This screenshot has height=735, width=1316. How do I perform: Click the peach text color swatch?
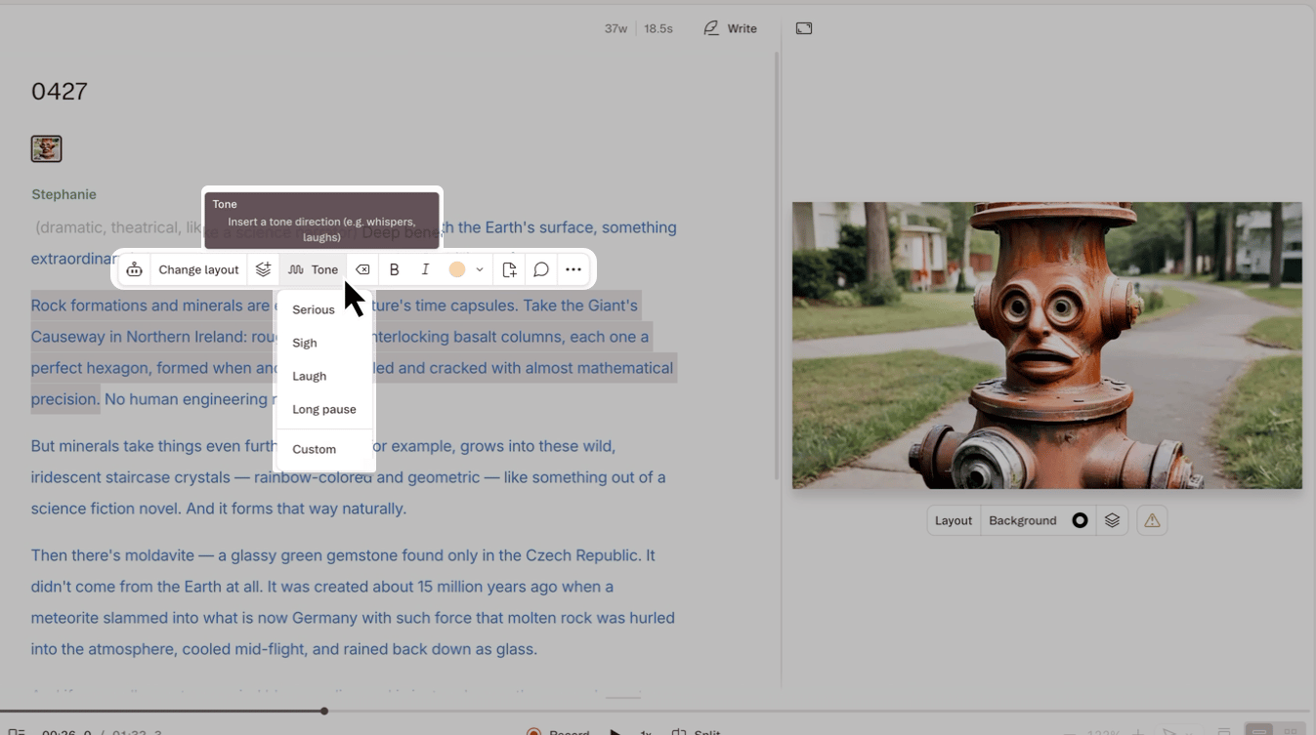(456, 269)
